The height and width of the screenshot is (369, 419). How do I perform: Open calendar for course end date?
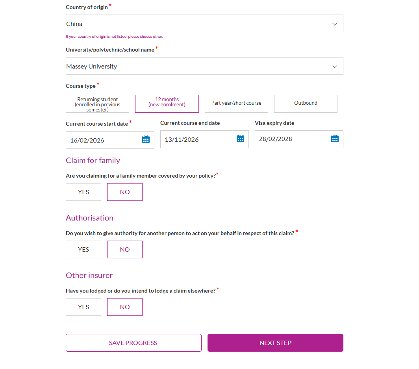(x=240, y=138)
